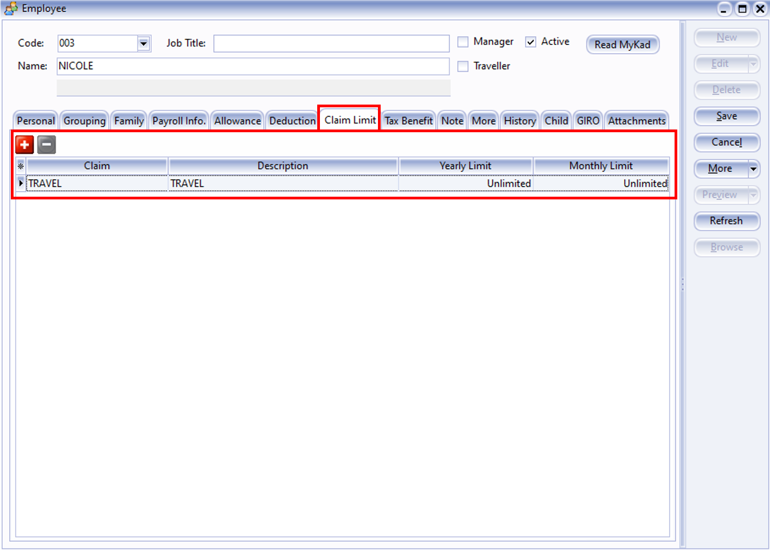Click the red plus add claim icon
The width and height of the screenshot is (770, 550).
point(24,145)
